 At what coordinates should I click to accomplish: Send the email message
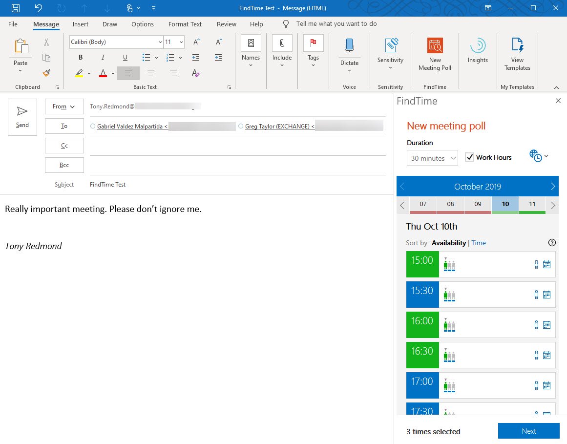pos(22,117)
